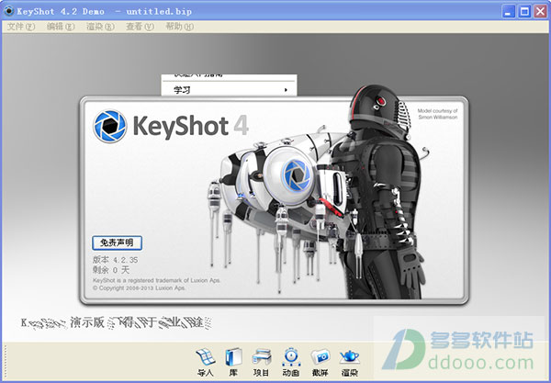
Task: Open the 项目 project icon
Action: pos(262,362)
